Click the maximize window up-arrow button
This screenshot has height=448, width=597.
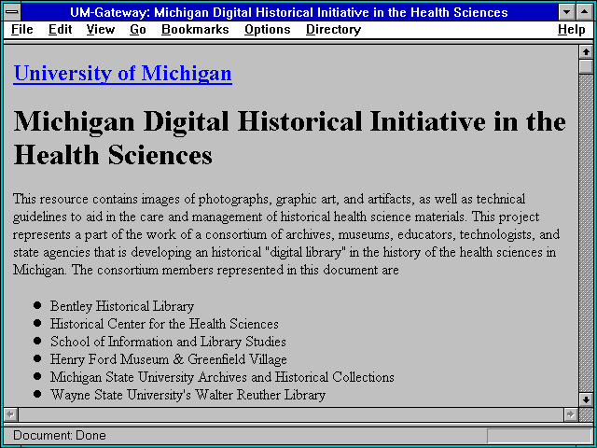point(585,12)
